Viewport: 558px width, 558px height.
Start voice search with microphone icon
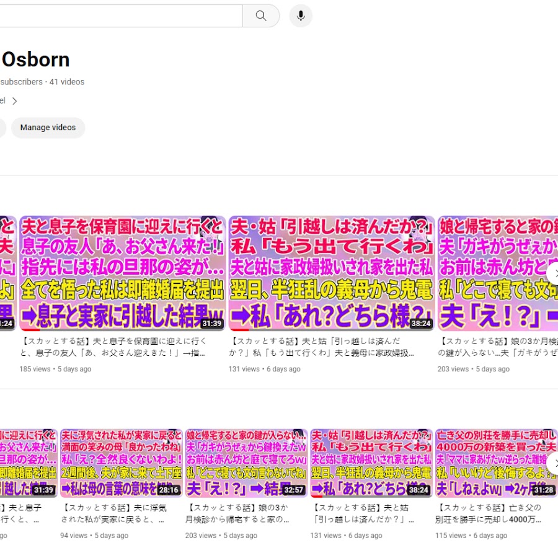301,15
